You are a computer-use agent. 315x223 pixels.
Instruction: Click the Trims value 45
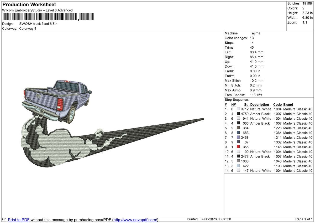tap(252, 48)
